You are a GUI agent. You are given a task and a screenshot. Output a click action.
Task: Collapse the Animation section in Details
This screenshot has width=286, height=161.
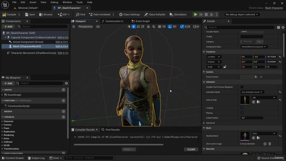coord(204,82)
